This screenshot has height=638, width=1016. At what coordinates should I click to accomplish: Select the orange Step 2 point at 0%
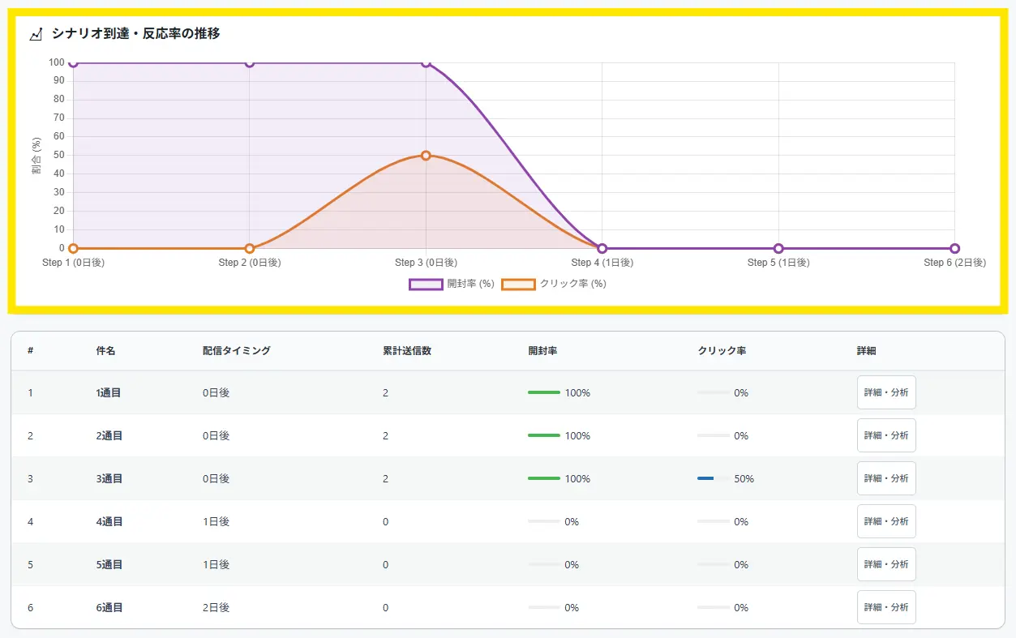tap(250, 248)
